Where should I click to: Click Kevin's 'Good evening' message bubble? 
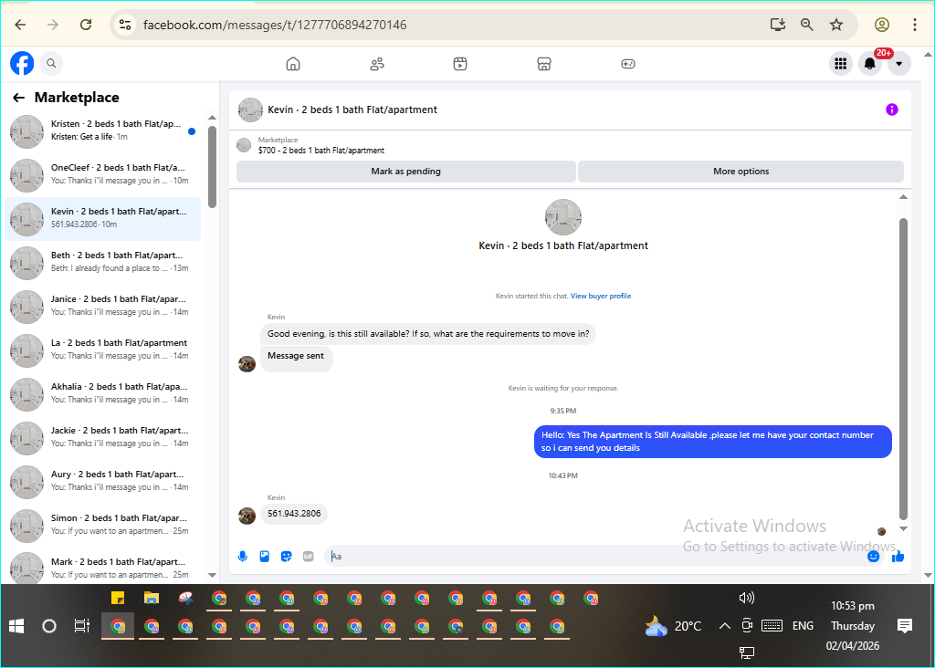(x=428, y=334)
